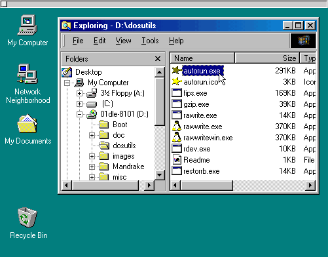Click the Windows logo throbber icon
Image resolution: width=328 pixels, height=257 pixels.
click(303, 41)
